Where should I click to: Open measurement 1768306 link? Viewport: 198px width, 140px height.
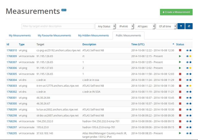coord(12,68)
